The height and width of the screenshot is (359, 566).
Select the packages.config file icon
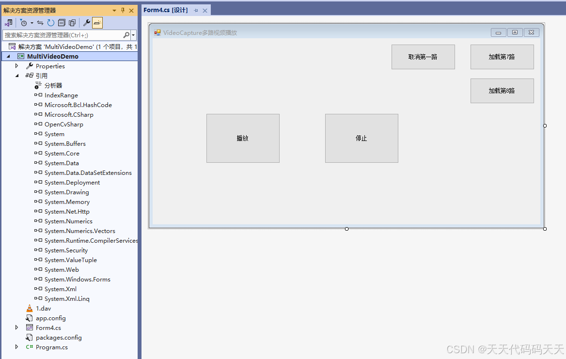[30, 337]
